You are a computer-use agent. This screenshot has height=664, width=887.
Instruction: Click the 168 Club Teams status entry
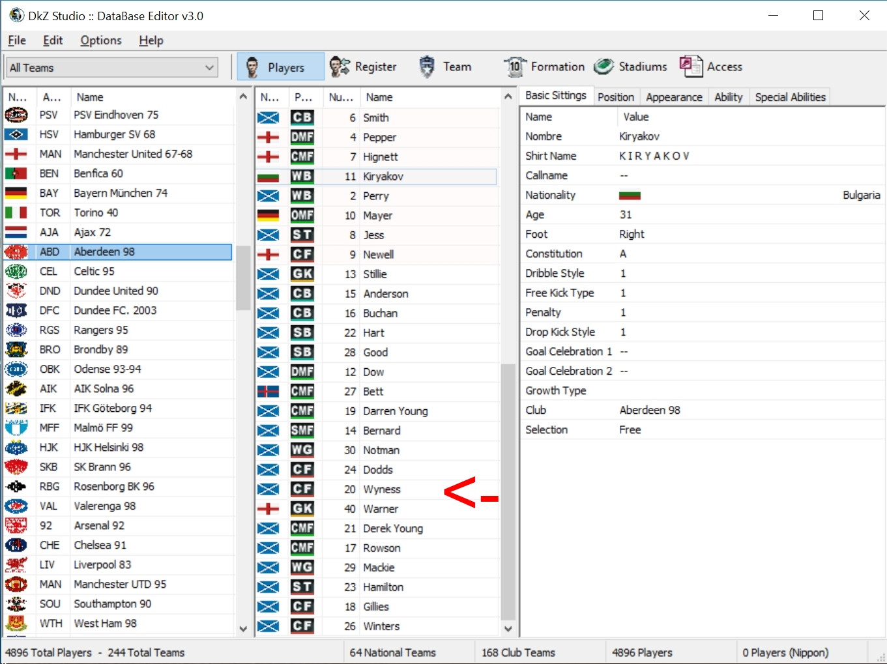[x=518, y=652]
